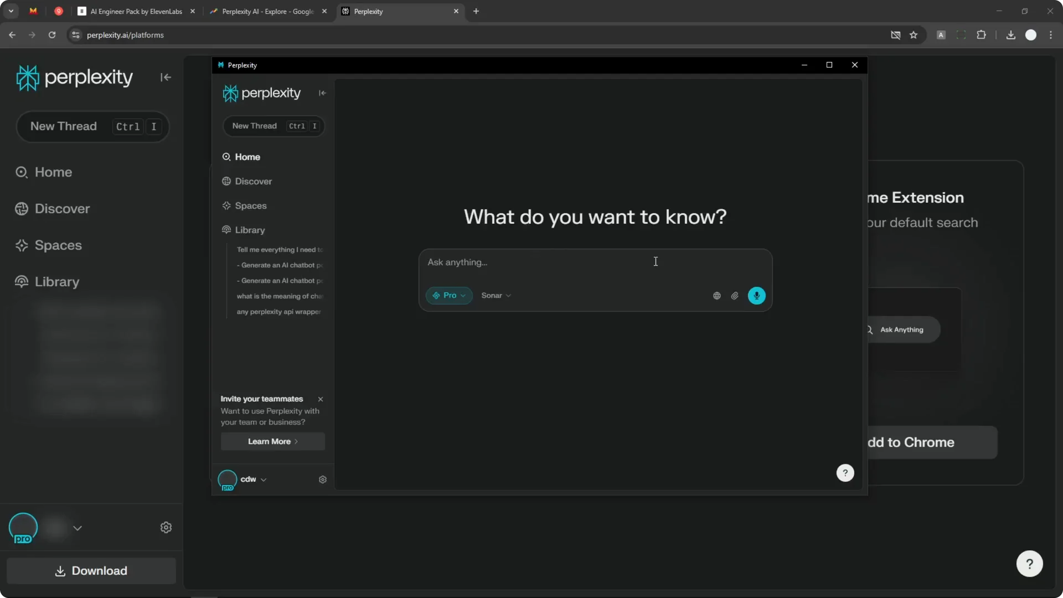Open the Discover section via its globe icon

[x=226, y=181]
